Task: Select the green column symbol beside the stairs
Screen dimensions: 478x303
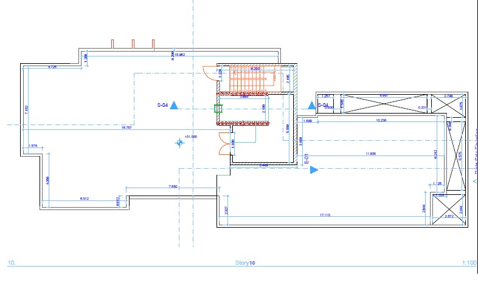Action: click(x=218, y=109)
